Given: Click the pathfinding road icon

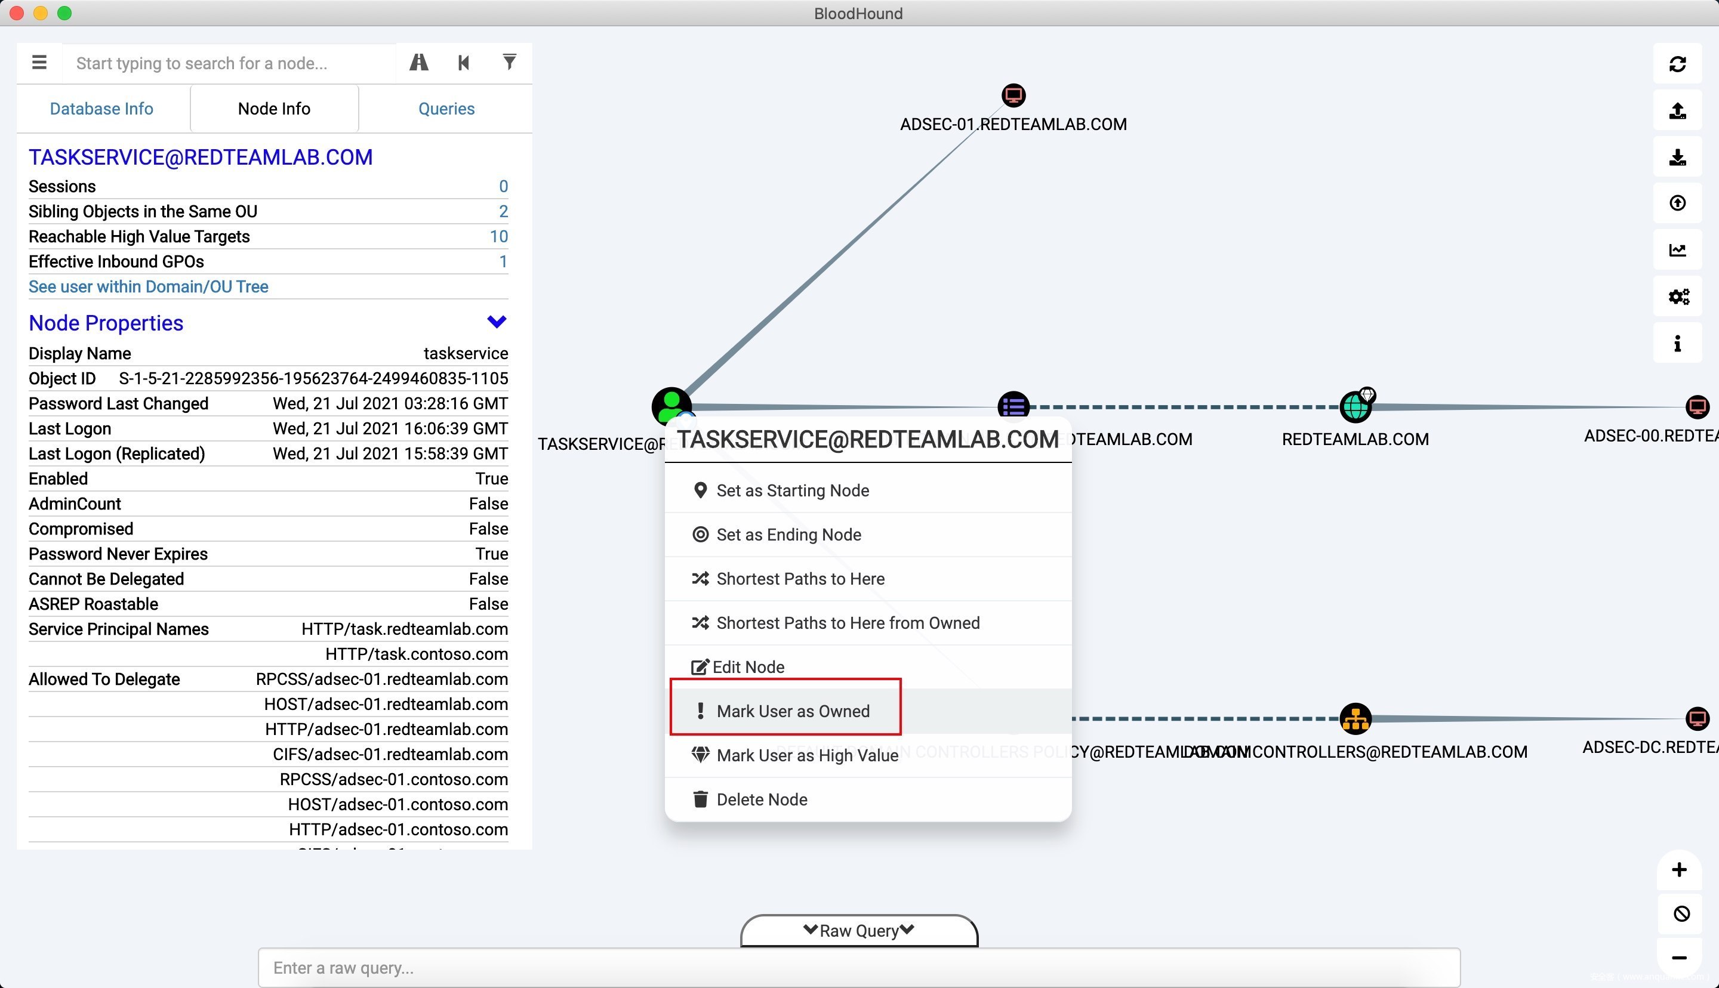Looking at the screenshot, I should click(419, 63).
